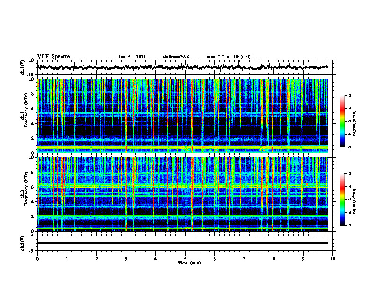
Task: Select the "start UT = 18:0:0" text
Action: click(x=229, y=57)
